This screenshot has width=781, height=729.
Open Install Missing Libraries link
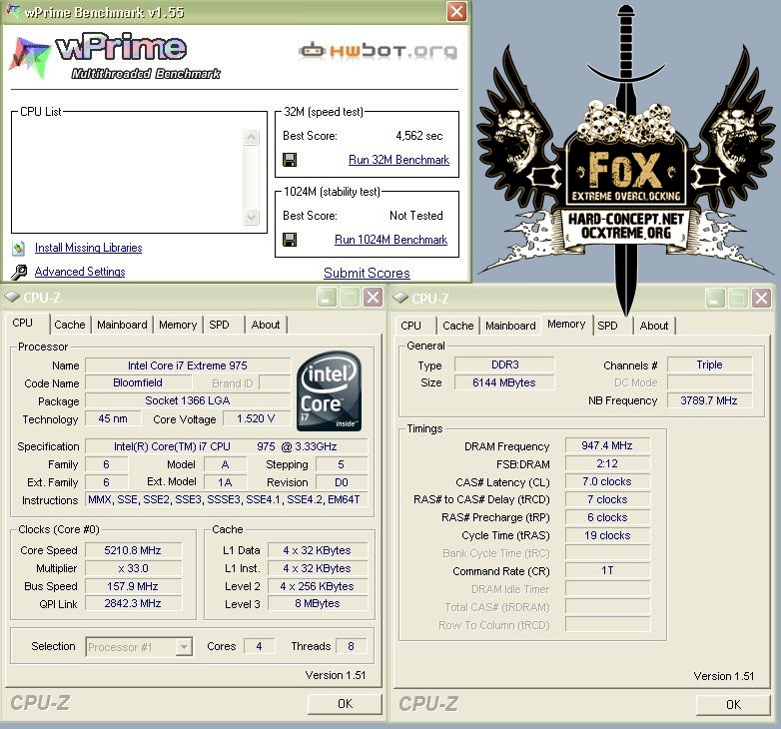pos(88,248)
